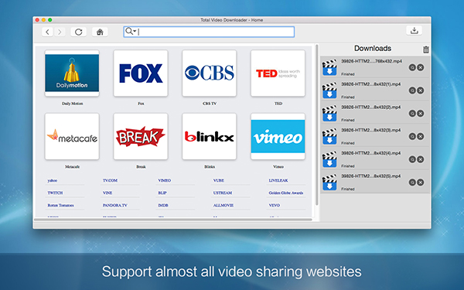464x290 pixels.
Task: Remove the 8x432(5).mp4 download
Action: pyautogui.click(x=420, y=183)
